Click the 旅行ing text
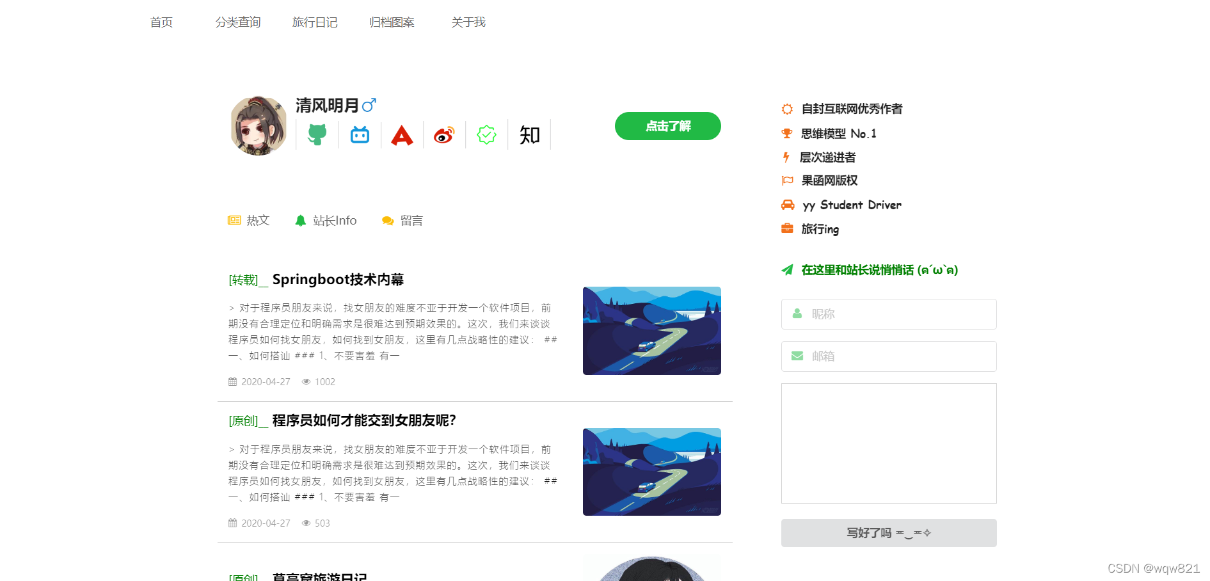1210x581 pixels. click(820, 229)
